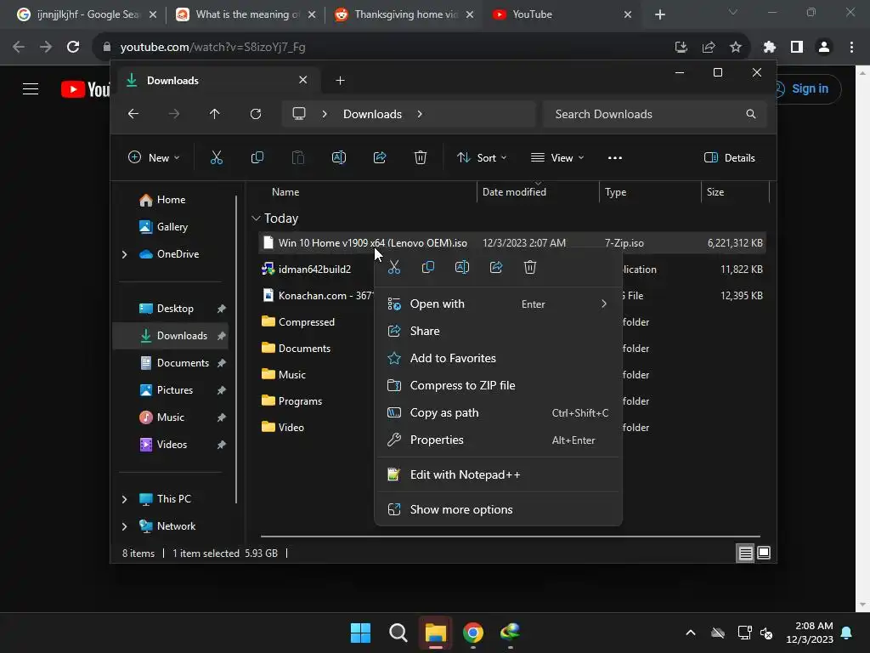Refresh the Downloads folder
This screenshot has height=653, width=870.
(x=256, y=114)
